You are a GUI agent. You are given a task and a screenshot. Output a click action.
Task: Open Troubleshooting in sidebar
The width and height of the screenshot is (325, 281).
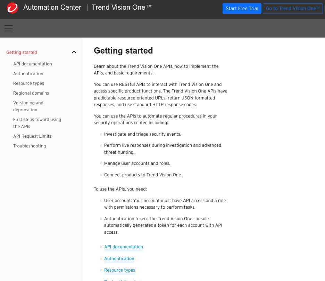pos(30,146)
